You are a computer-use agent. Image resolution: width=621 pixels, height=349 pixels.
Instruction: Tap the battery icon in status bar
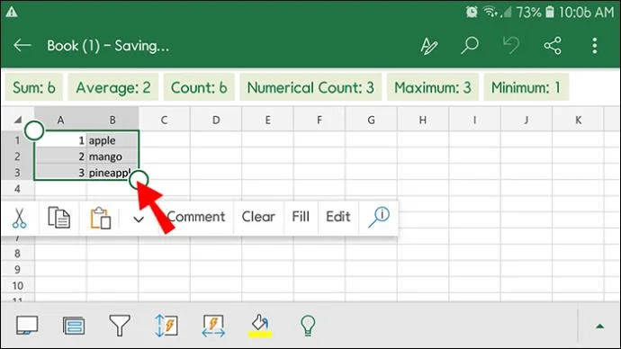click(x=550, y=12)
